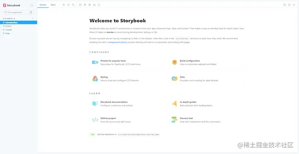Click 'Easy setup for TypeScript, SCSS and more.' text

(x=120, y=64)
